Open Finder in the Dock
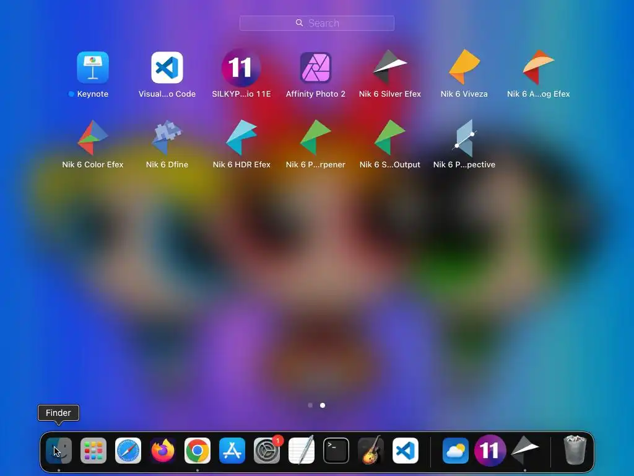 tap(59, 451)
